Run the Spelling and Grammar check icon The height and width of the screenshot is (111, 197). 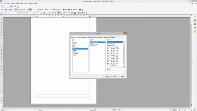[28, 10]
